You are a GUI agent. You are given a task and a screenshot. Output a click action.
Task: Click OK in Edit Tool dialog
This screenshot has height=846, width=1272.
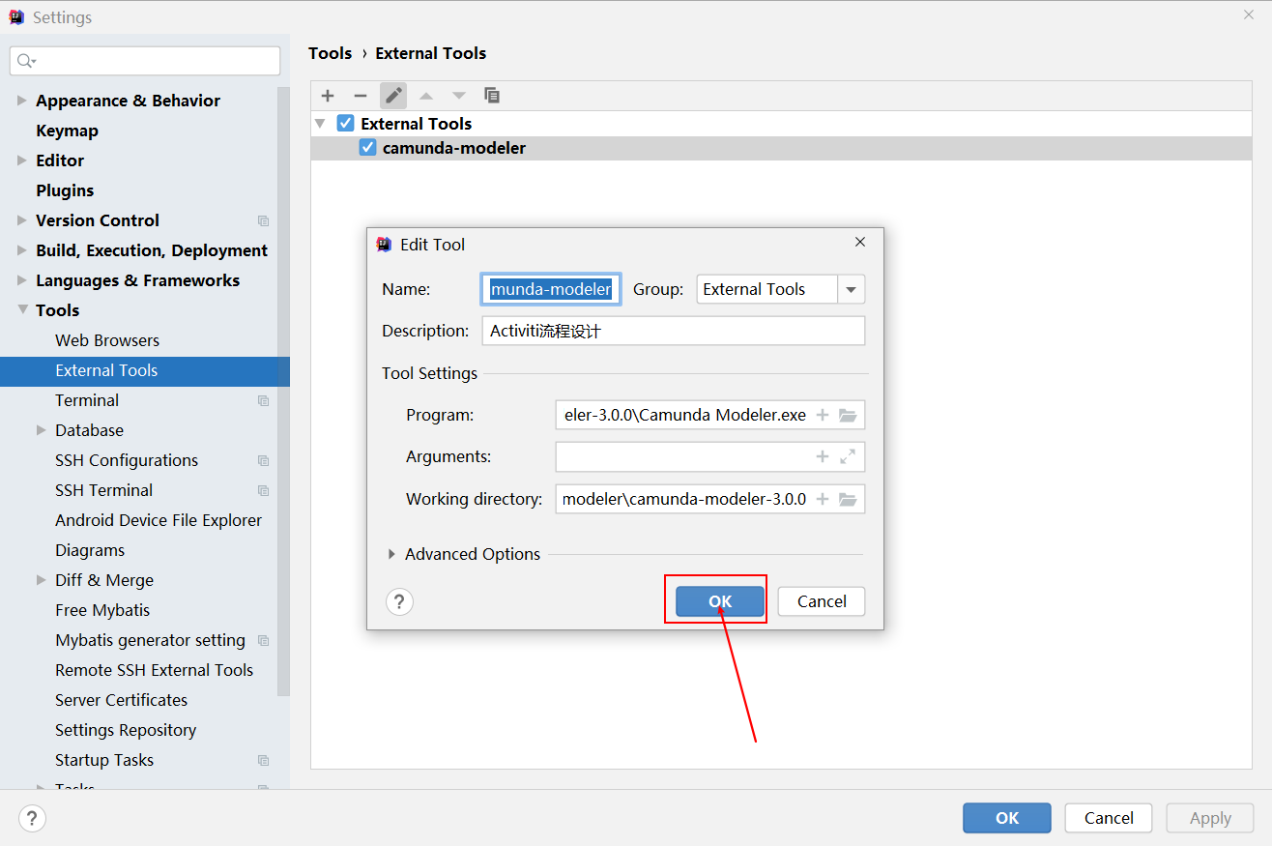coord(720,601)
